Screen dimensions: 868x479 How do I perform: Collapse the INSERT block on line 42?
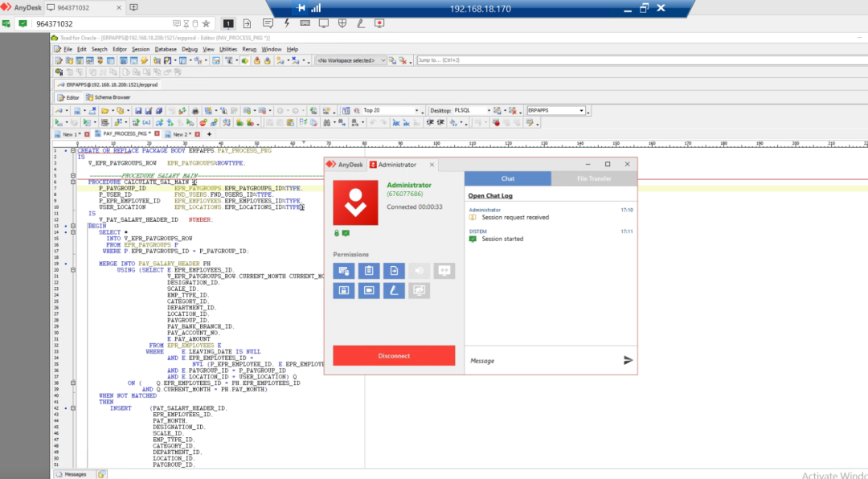(x=73, y=408)
